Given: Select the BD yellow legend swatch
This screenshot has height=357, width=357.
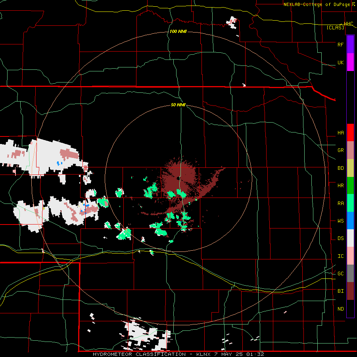Looking at the screenshot, I should click(350, 168).
